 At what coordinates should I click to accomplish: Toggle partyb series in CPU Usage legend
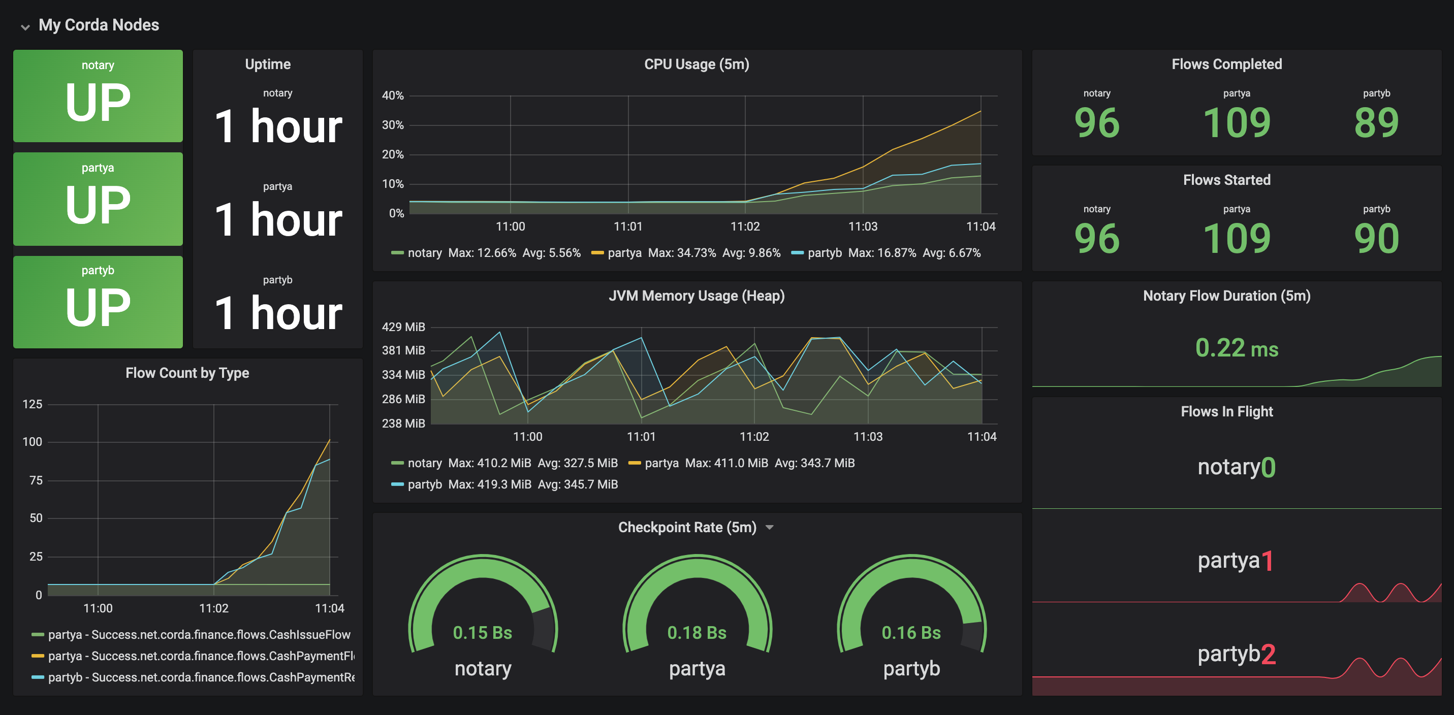coord(825,253)
